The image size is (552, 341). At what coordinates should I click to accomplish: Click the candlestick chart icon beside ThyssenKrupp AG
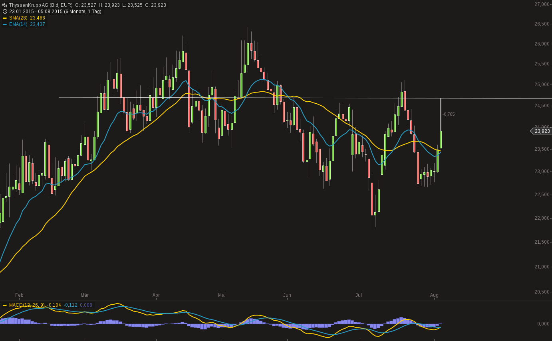pyautogui.click(x=5, y=5)
